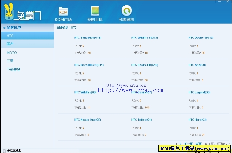
Task: Click download count 29 under HTC Sensation
Action: (x=89, y=53)
